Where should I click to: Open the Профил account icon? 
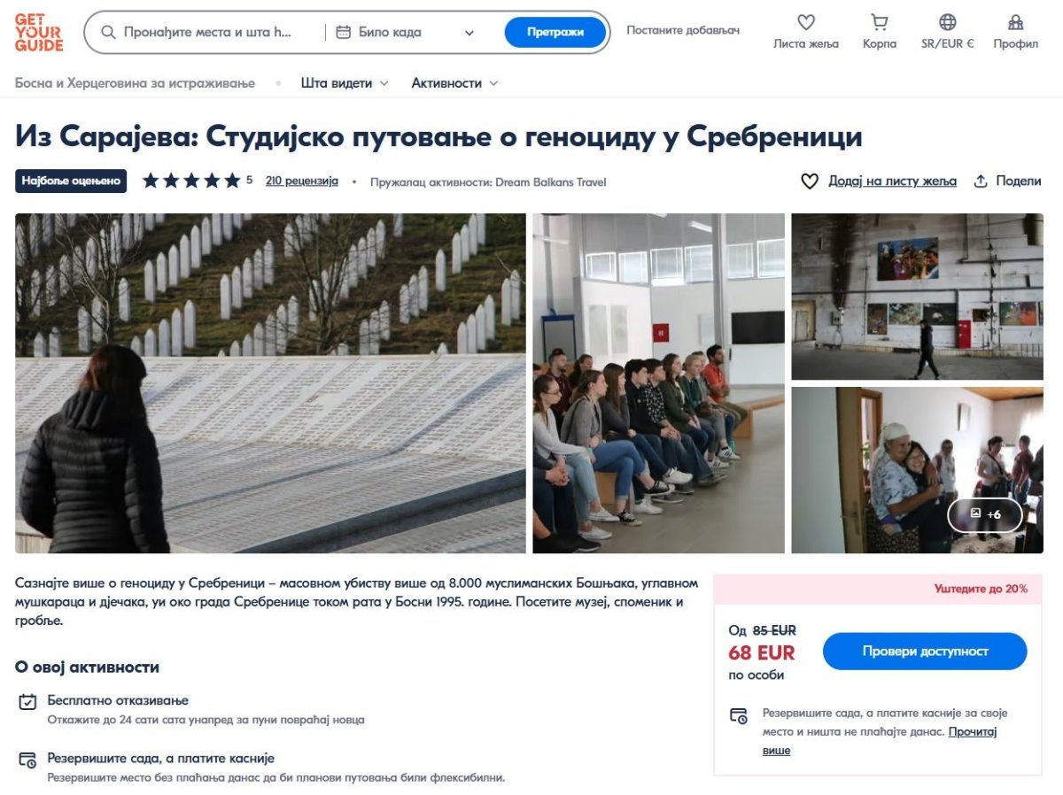[1016, 22]
